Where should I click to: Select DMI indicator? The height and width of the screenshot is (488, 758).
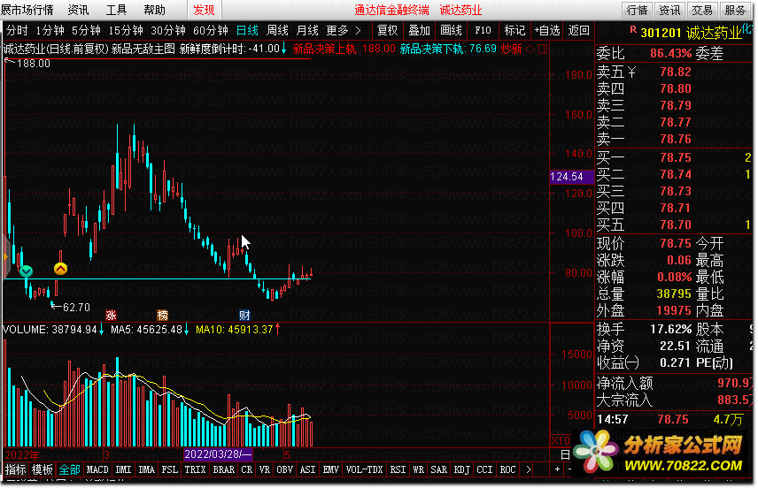click(x=123, y=469)
